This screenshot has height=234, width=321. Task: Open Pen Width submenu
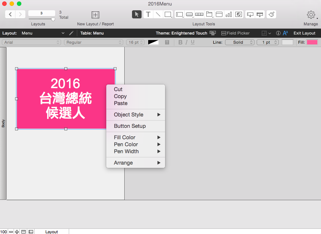coord(136,151)
